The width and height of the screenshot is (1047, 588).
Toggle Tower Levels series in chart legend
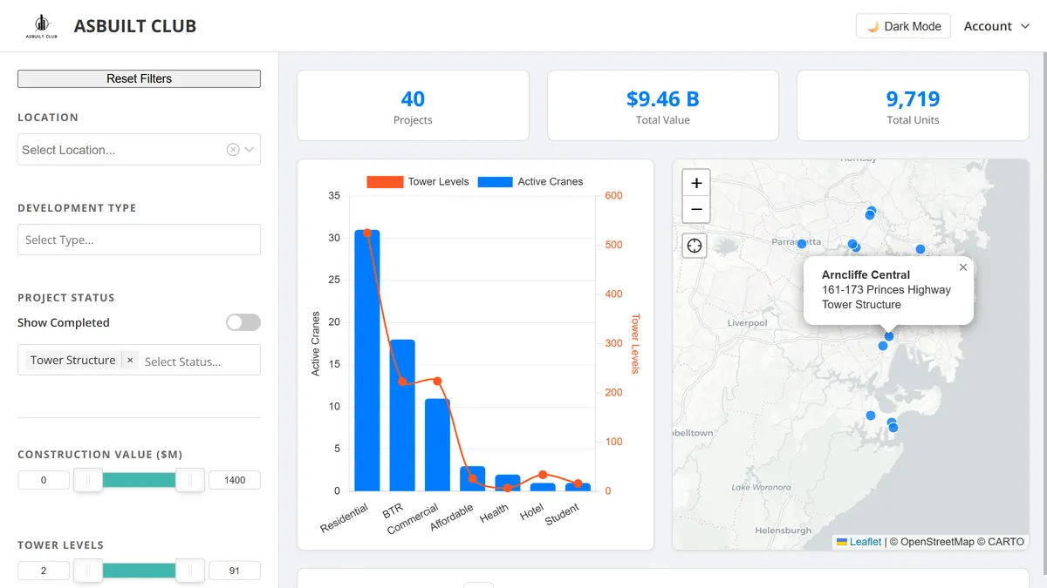(418, 182)
